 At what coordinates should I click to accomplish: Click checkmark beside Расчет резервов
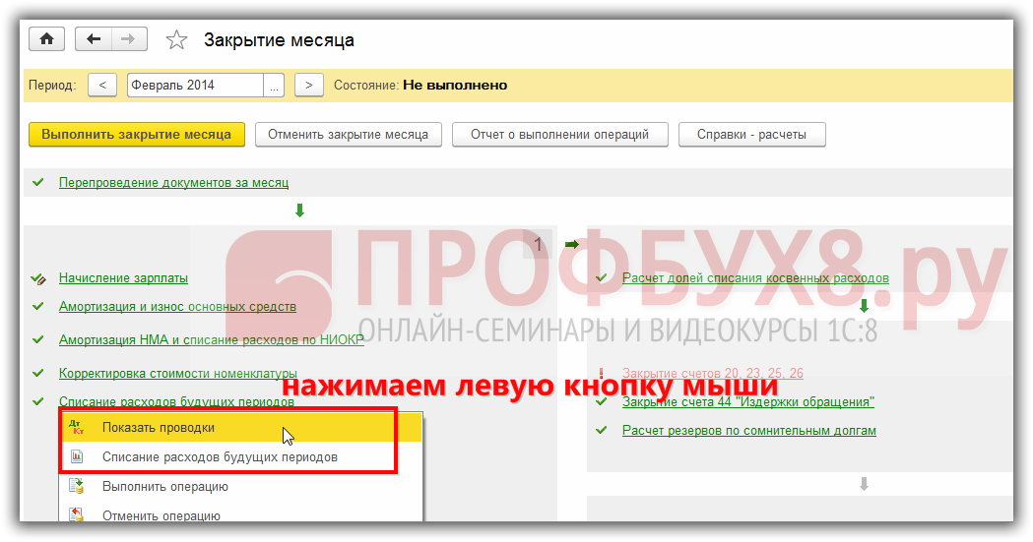point(601,430)
